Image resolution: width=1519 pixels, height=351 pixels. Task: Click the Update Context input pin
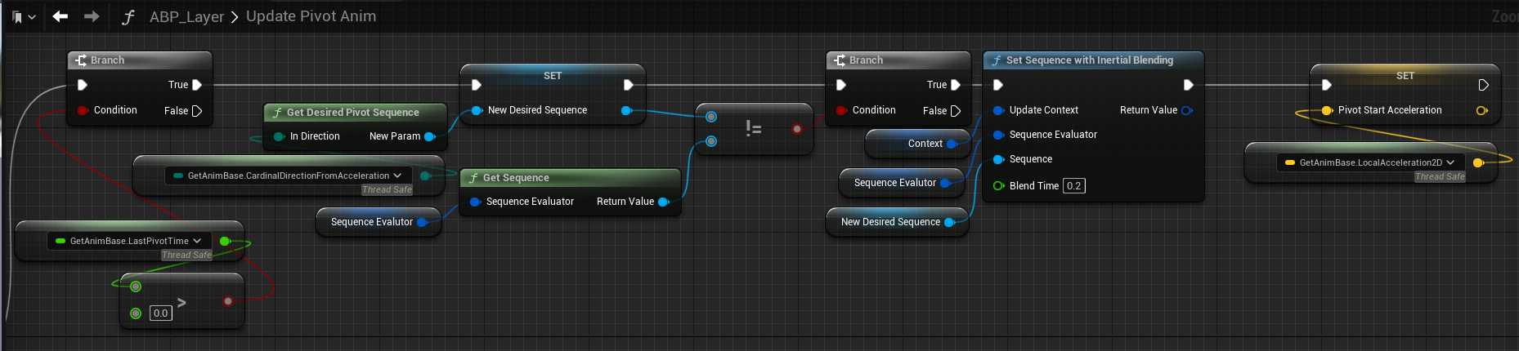(998, 110)
